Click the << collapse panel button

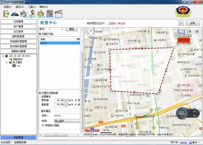[x=181, y=23]
